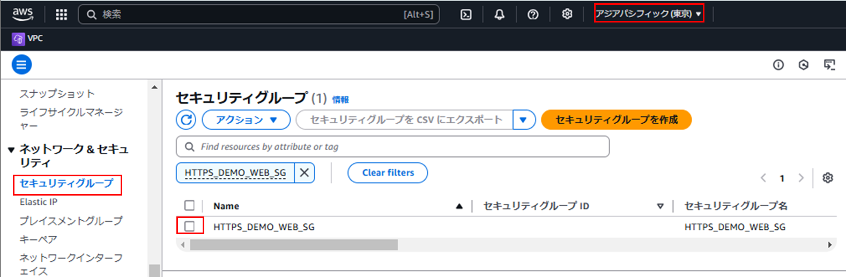This screenshot has width=846, height=277.
Task: Click page number 1 in pagination
Action: tap(782, 178)
